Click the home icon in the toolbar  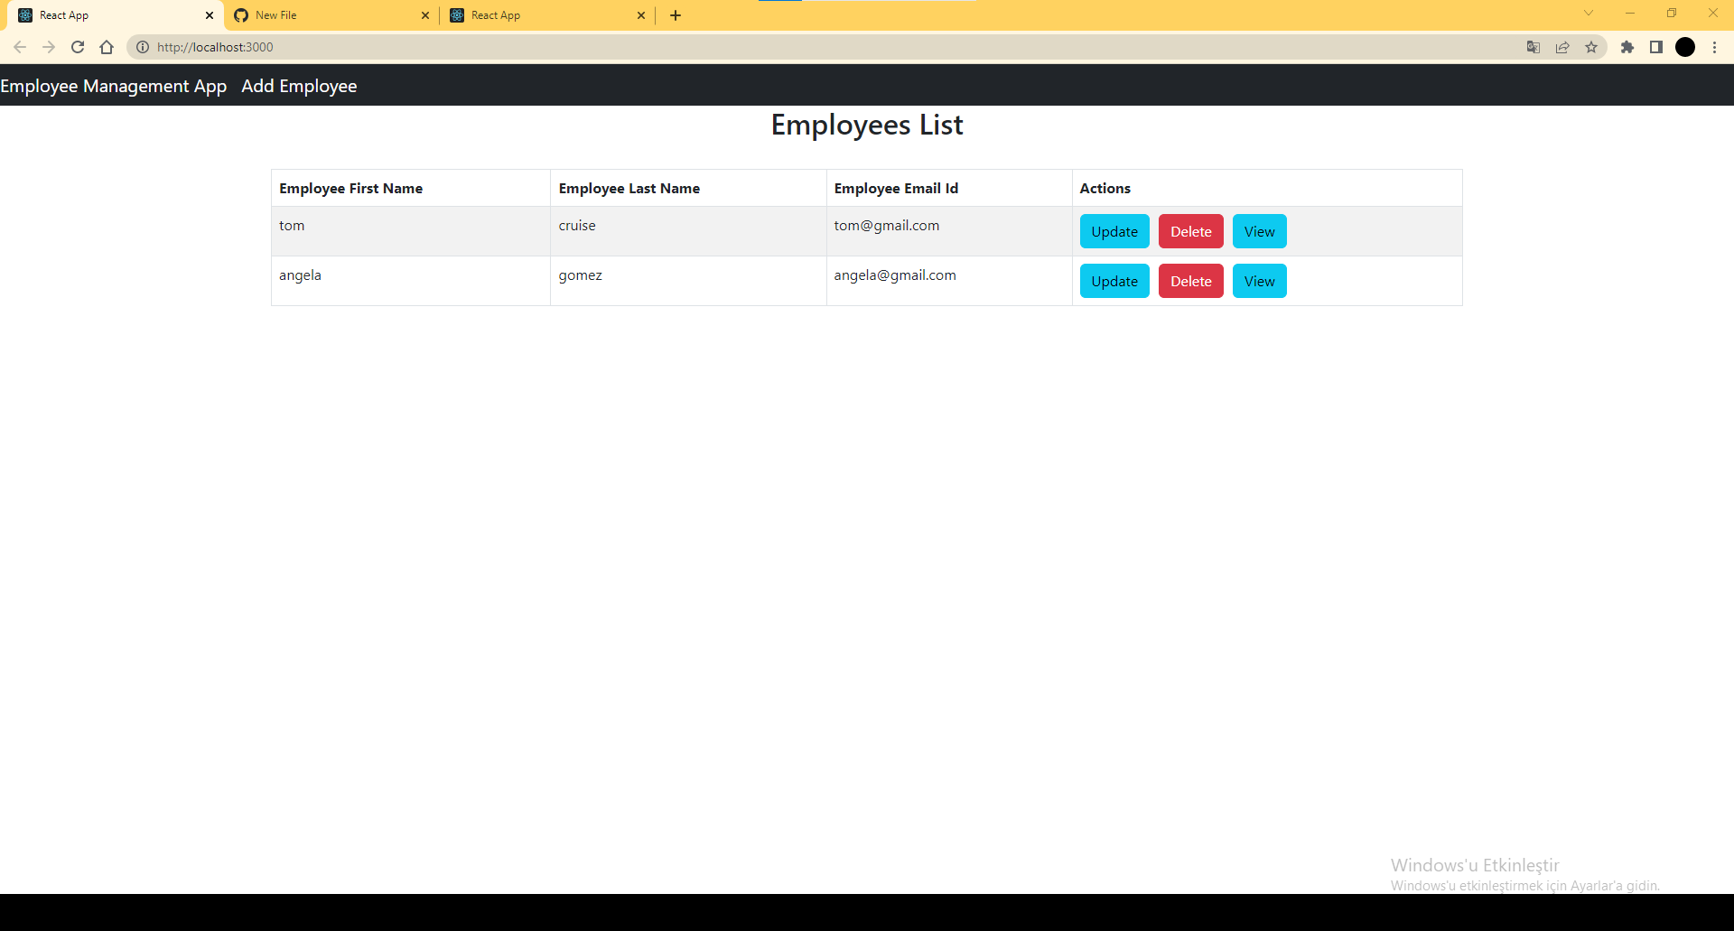(107, 47)
